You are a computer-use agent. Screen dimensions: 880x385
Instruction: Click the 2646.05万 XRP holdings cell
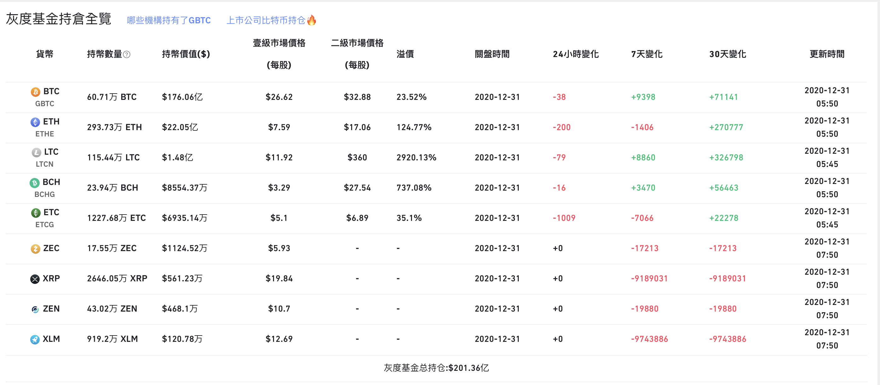tap(117, 279)
